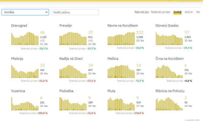Click the Mislinja bar chart
This screenshot has width=203, height=130.
pyautogui.click(x=25, y=71)
